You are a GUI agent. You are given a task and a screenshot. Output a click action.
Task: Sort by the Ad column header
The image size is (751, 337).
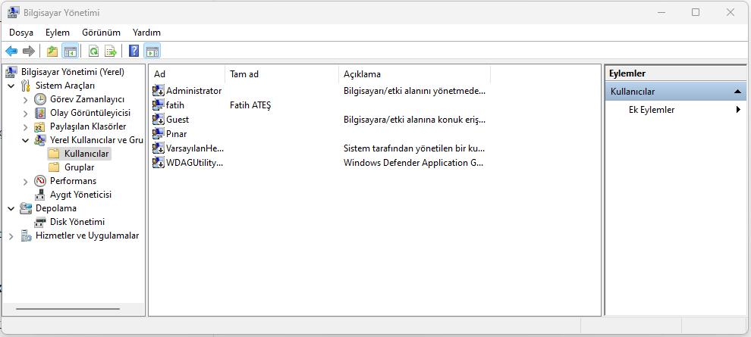click(x=187, y=74)
